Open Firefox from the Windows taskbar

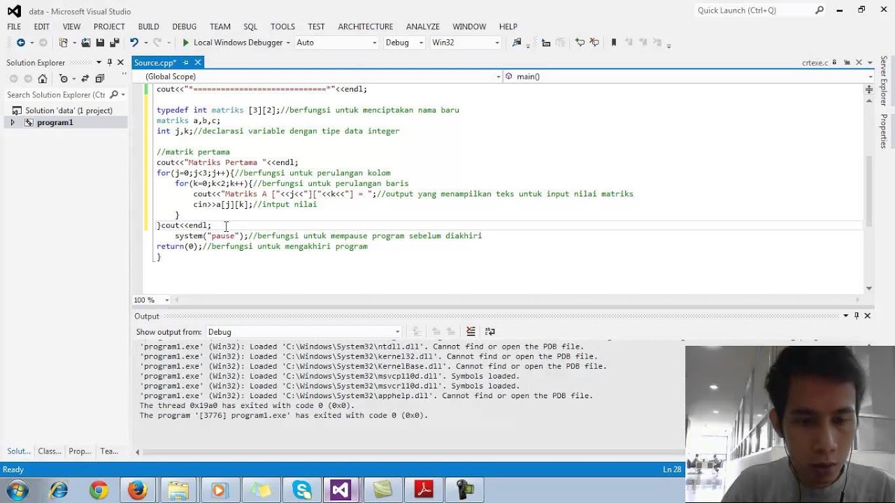[x=137, y=490]
